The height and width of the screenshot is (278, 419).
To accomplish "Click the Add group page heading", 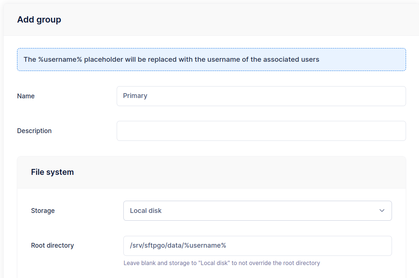I will pyautogui.click(x=39, y=20).
